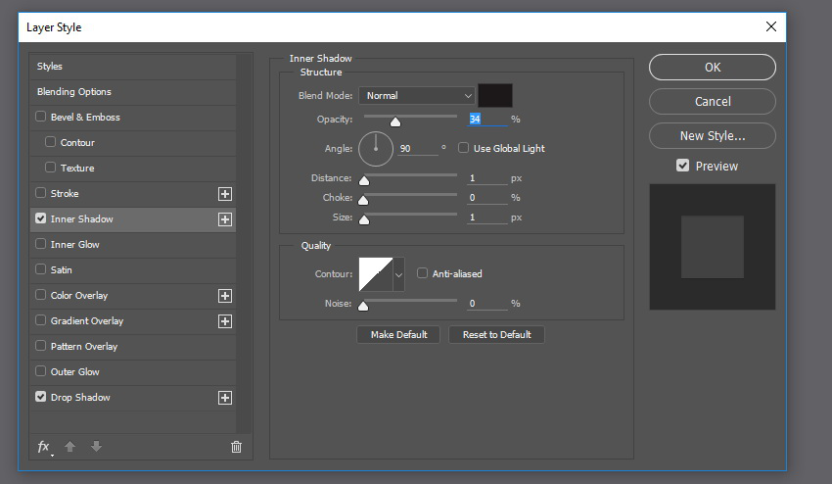Move effect up with the up arrow
832x484 pixels.
click(69, 446)
